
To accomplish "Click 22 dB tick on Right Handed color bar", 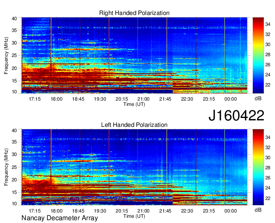I will [x=268, y=85].
